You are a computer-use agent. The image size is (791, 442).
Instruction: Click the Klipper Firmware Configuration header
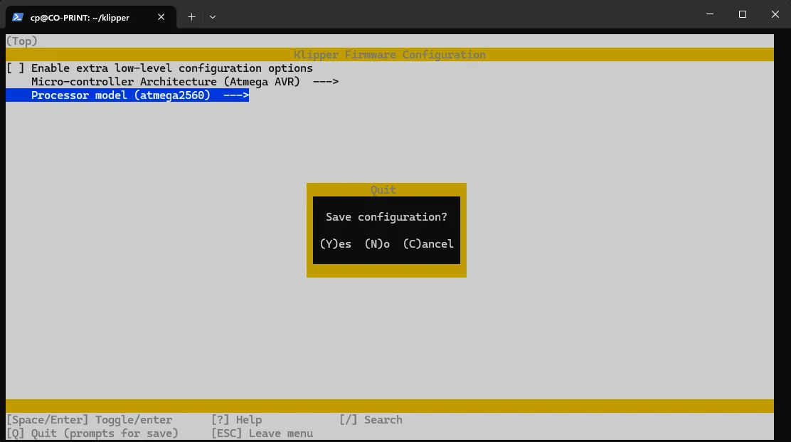389,55
